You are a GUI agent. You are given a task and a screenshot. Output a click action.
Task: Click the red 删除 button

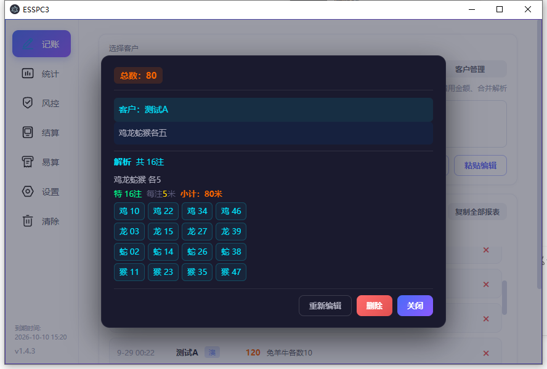pyautogui.click(x=375, y=306)
